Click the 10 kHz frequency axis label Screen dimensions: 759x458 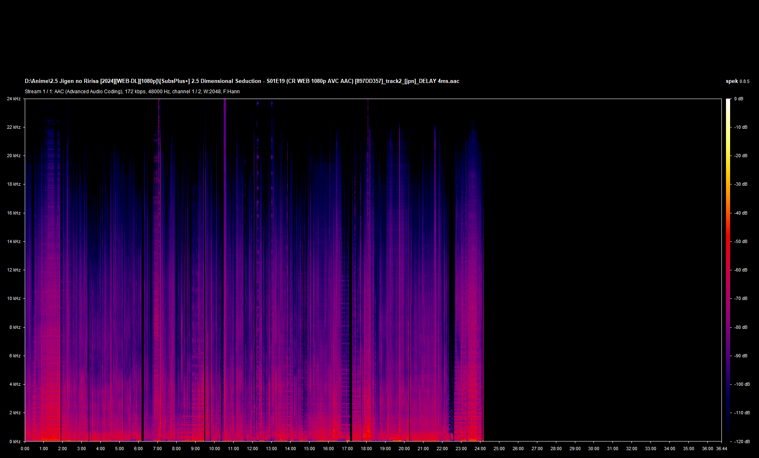tap(14, 298)
